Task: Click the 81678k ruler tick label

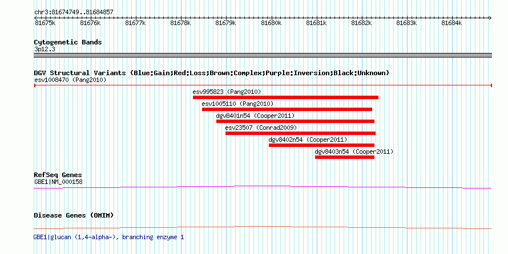Action: (180, 23)
